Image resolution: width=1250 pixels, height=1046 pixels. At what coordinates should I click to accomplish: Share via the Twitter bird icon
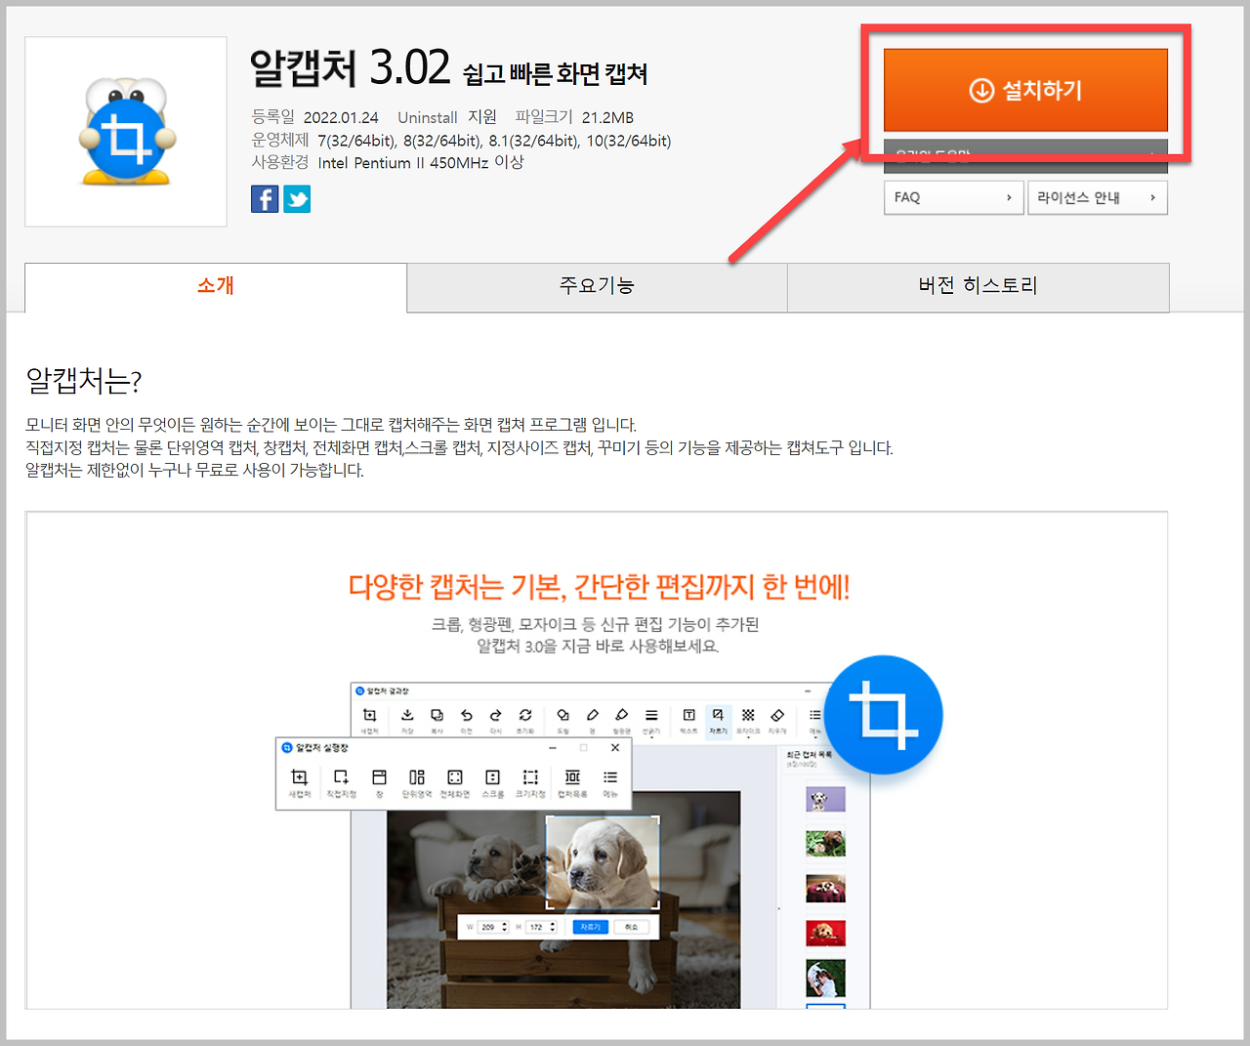[297, 199]
